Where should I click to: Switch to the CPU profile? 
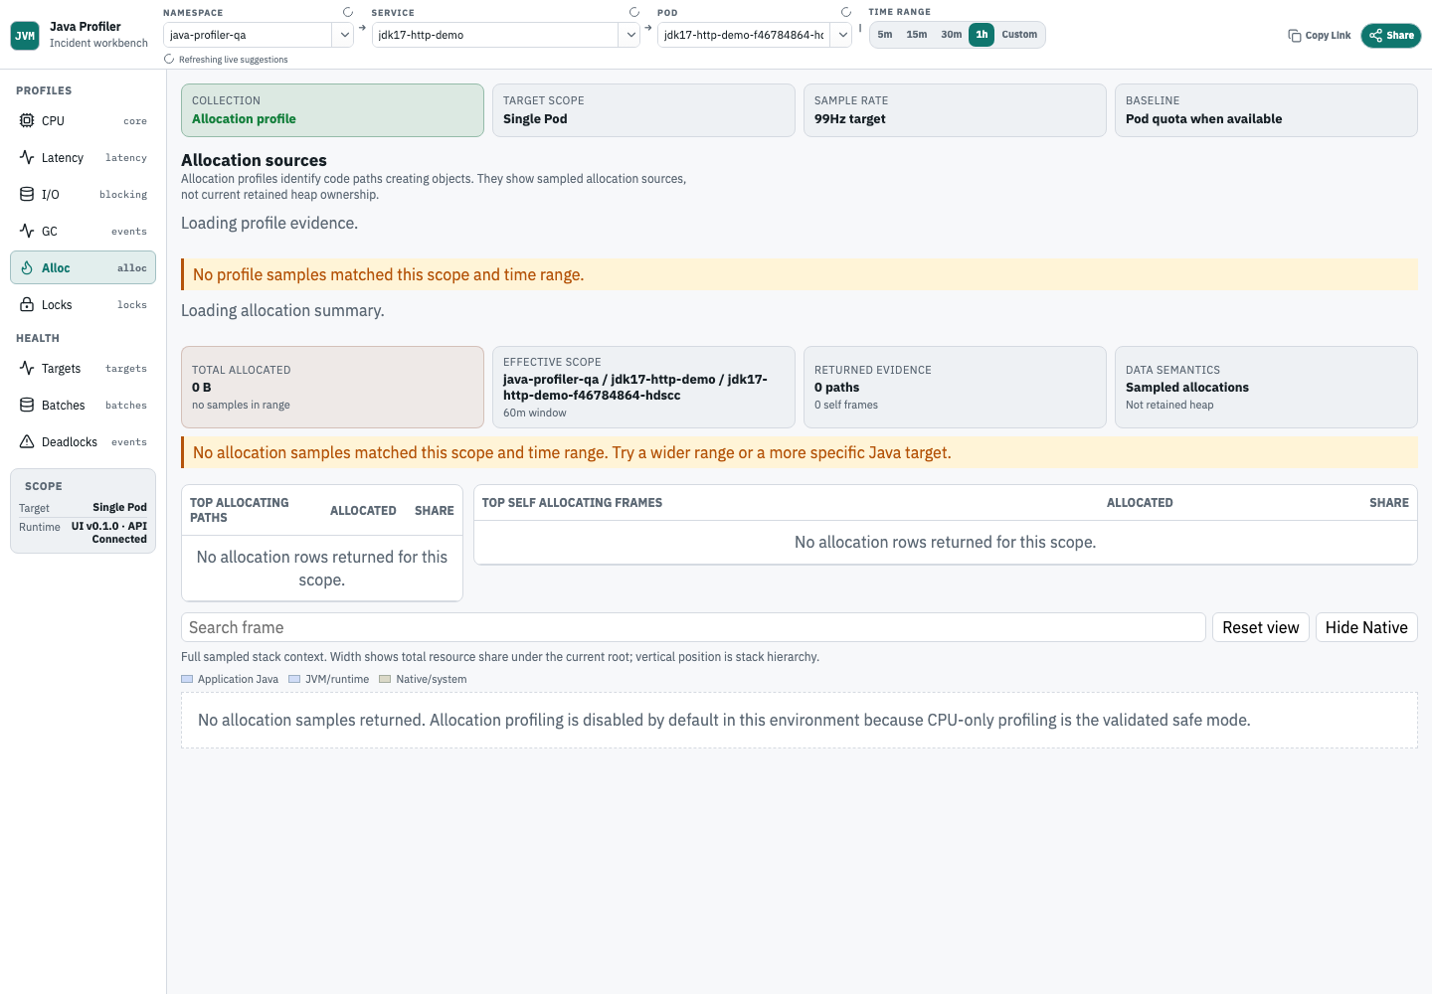point(84,120)
